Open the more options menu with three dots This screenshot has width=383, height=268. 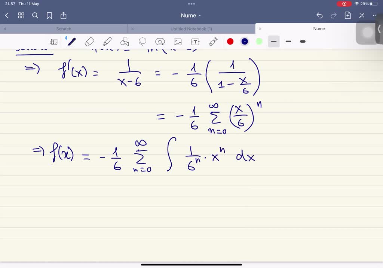click(375, 16)
